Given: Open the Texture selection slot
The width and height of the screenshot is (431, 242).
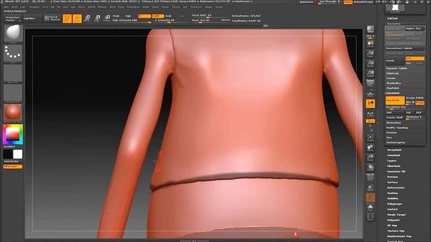Looking at the screenshot, I should pos(13,93).
